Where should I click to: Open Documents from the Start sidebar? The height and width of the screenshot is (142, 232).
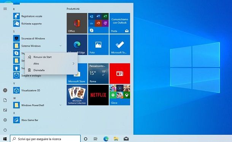[5, 100]
